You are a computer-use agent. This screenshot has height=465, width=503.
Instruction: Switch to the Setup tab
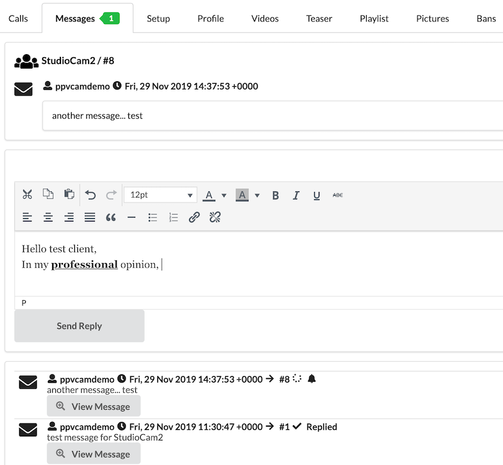(158, 19)
